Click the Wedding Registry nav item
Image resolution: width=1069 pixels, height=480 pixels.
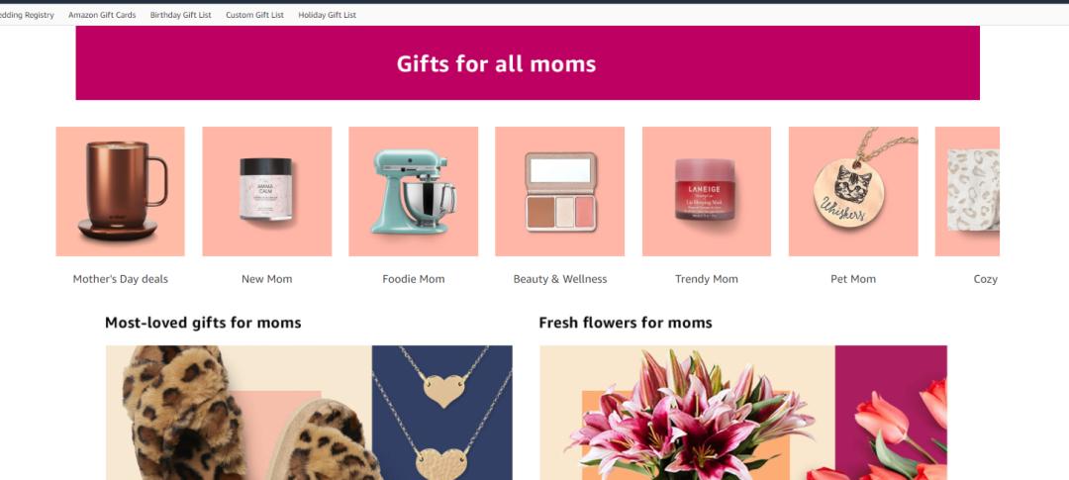pos(27,15)
